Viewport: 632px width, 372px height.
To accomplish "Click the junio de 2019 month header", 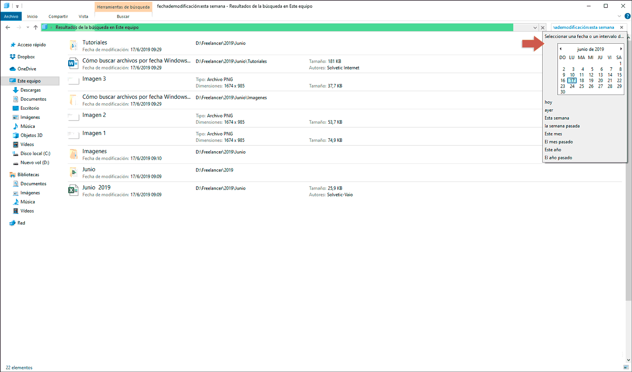I will click(x=590, y=49).
